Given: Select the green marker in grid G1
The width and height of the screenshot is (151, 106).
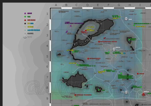Looking at the screenshot, I should pyautogui.click(x=119, y=17).
